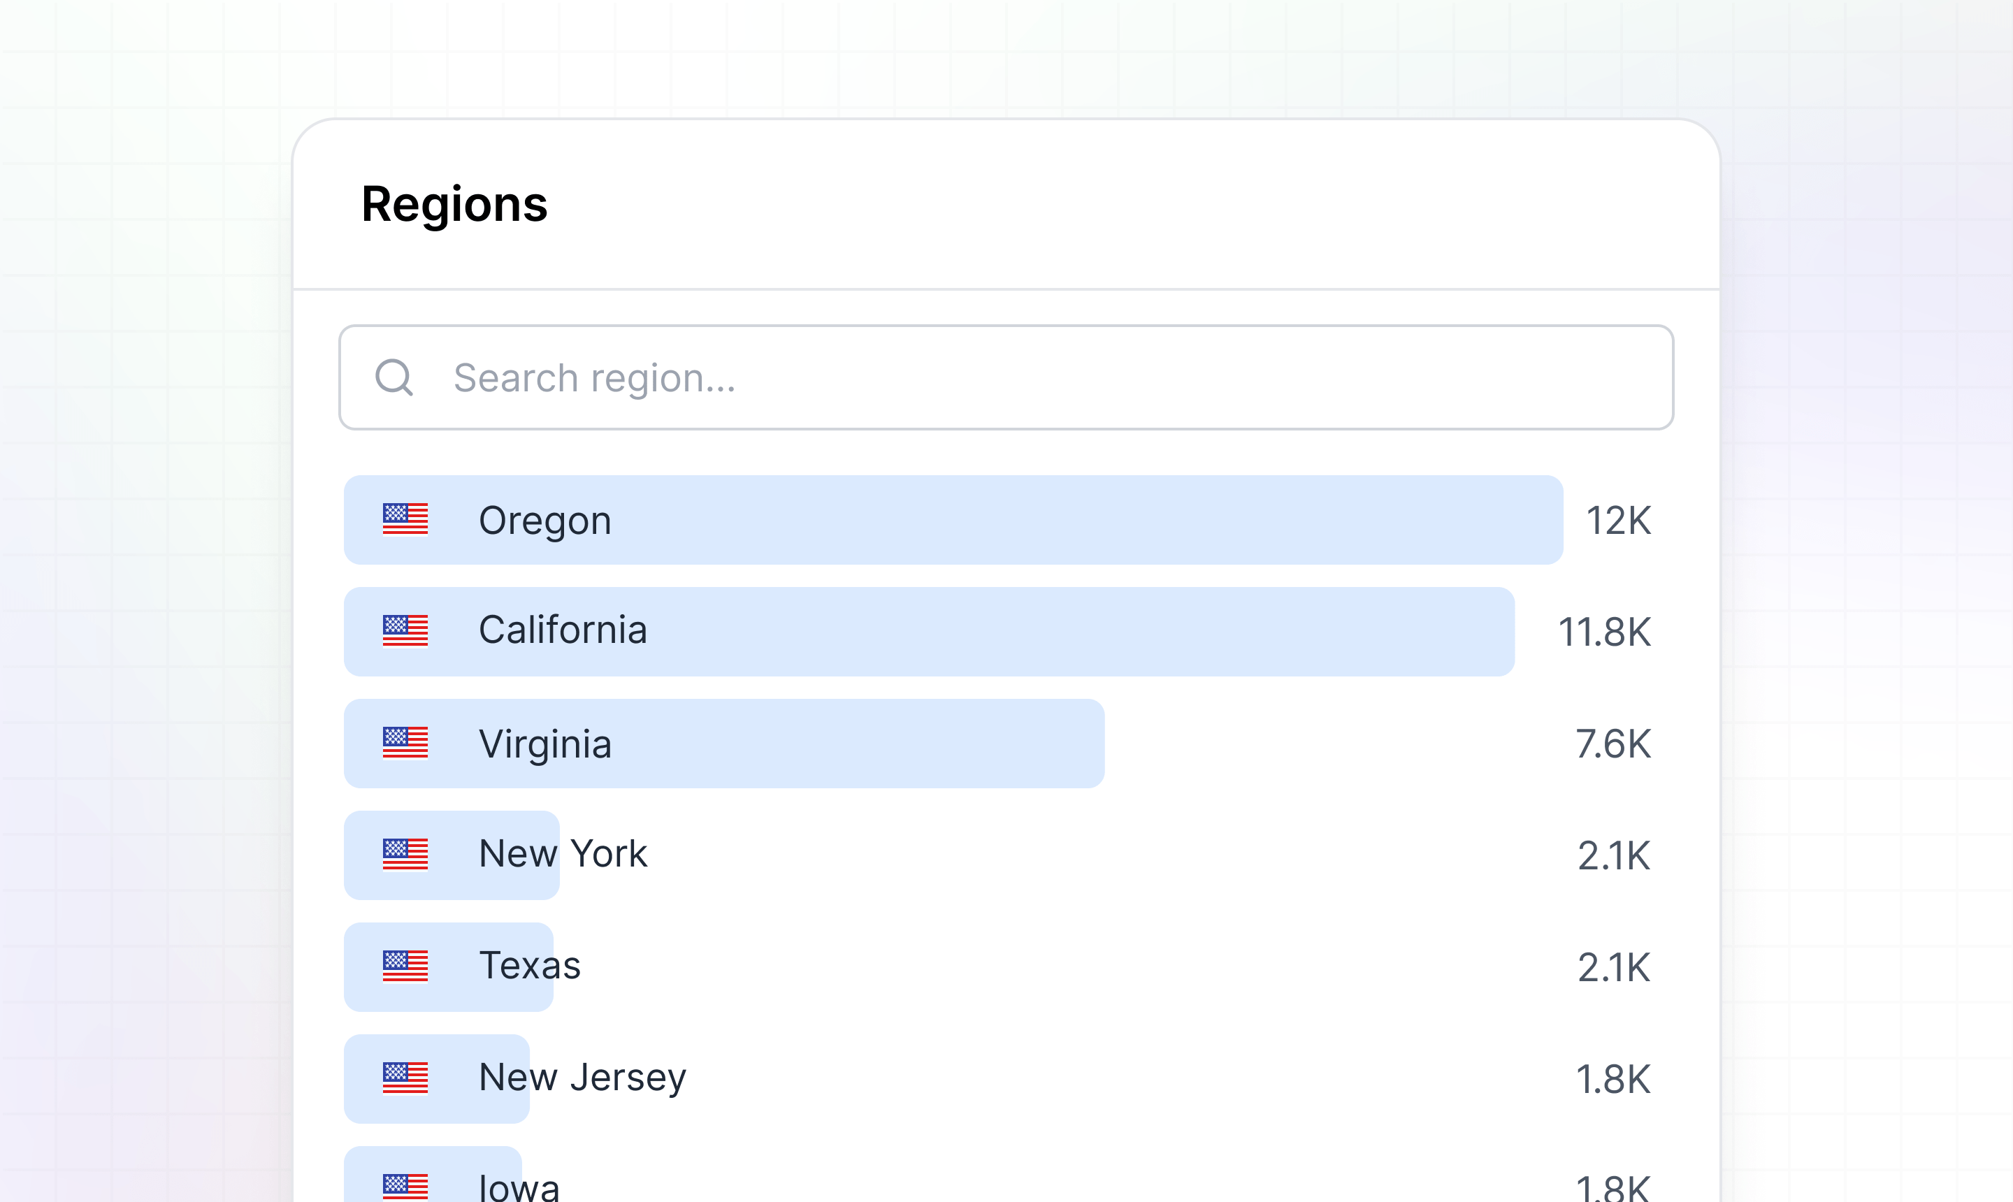Select the Oregon region row
Screen dimensions: 2013x1202
[953, 520]
